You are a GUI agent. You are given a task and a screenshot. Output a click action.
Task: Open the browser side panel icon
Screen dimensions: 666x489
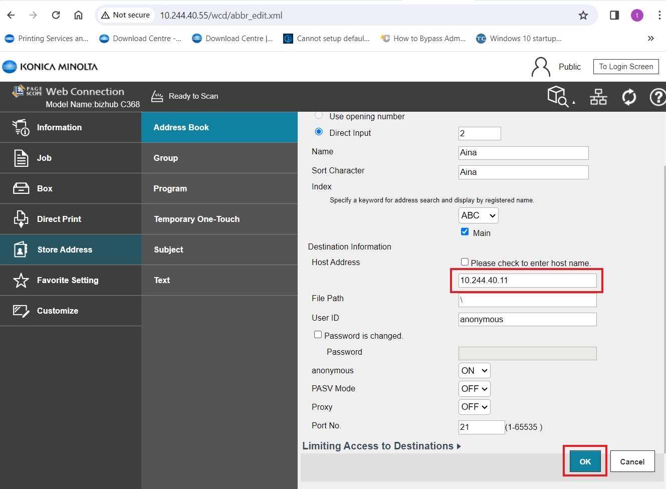614,16
